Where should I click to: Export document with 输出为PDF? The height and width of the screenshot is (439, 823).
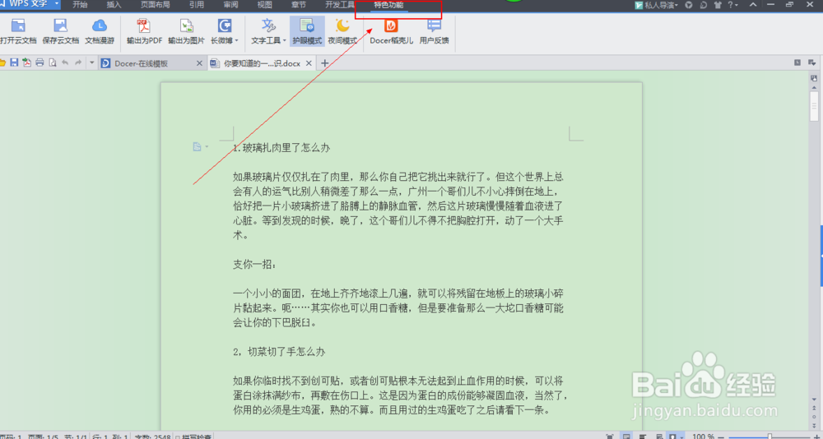(x=144, y=31)
